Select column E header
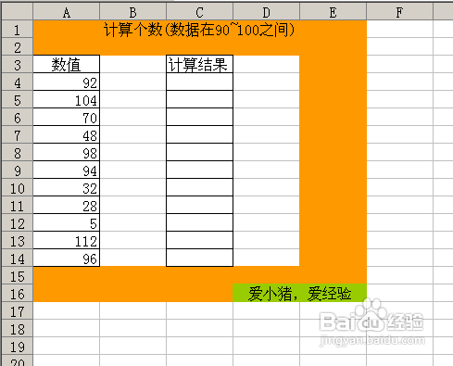This screenshot has width=453, height=366. [333, 12]
